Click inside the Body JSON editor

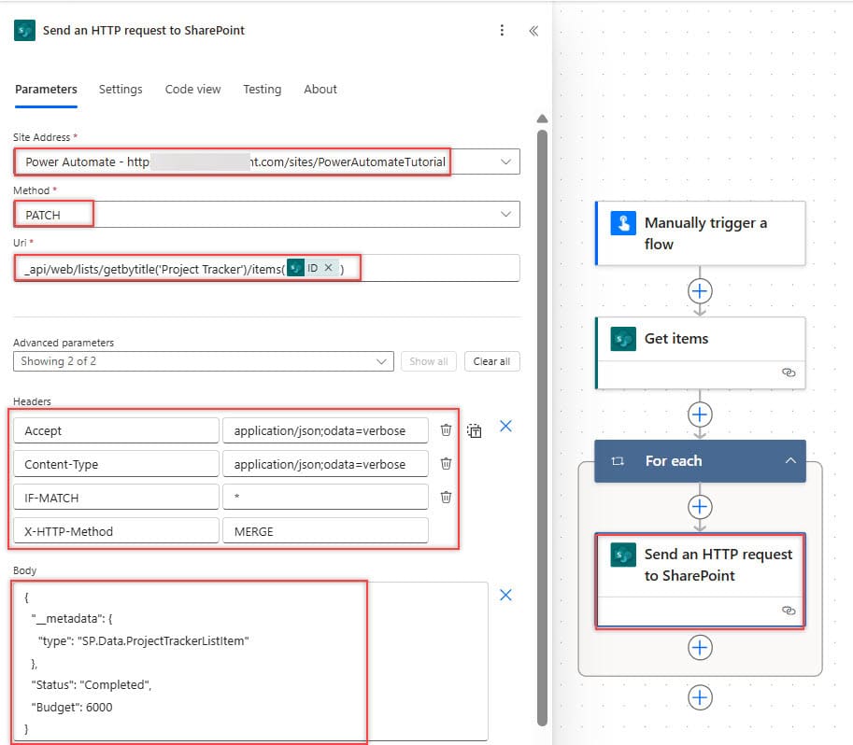(250, 661)
